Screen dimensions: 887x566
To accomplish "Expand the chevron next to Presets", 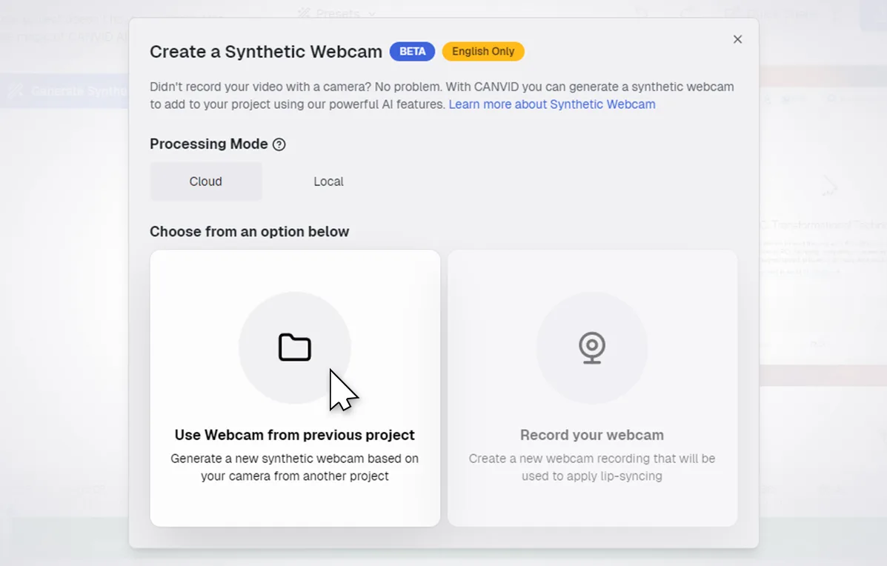I will pos(372,13).
